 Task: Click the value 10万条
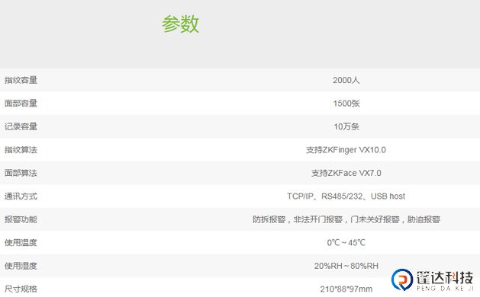(346, 126)
